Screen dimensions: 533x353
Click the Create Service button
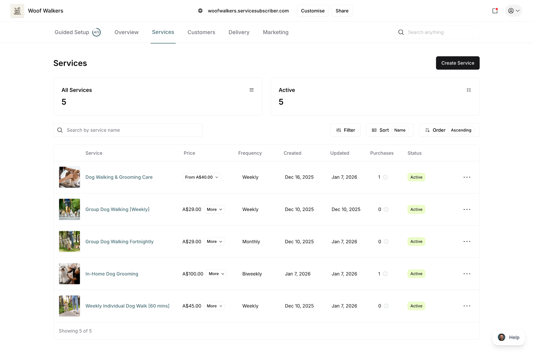pos(458,63)
